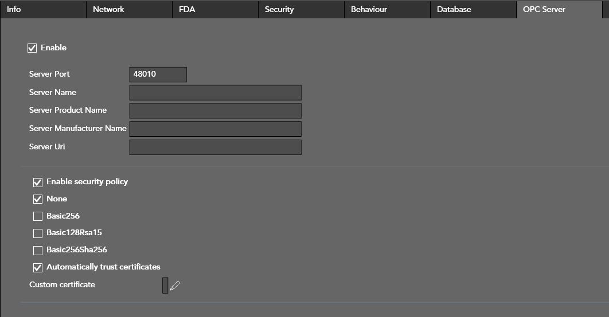Check the Basic128Rsa15 option
This screenshot has height=317, width=609.
(38, 233)
